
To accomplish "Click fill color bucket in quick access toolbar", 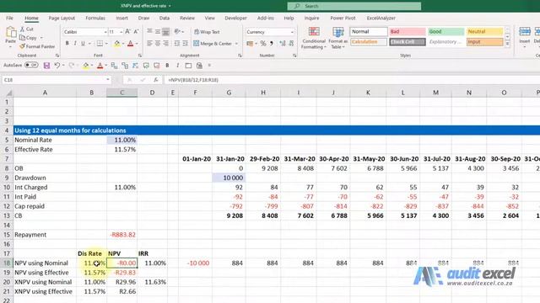I will [86, 66].
